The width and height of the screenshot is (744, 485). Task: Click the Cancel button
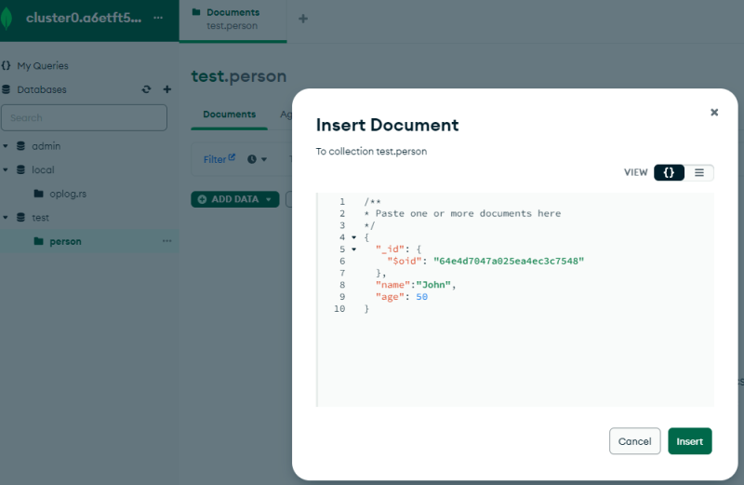[x=634, y=441]
